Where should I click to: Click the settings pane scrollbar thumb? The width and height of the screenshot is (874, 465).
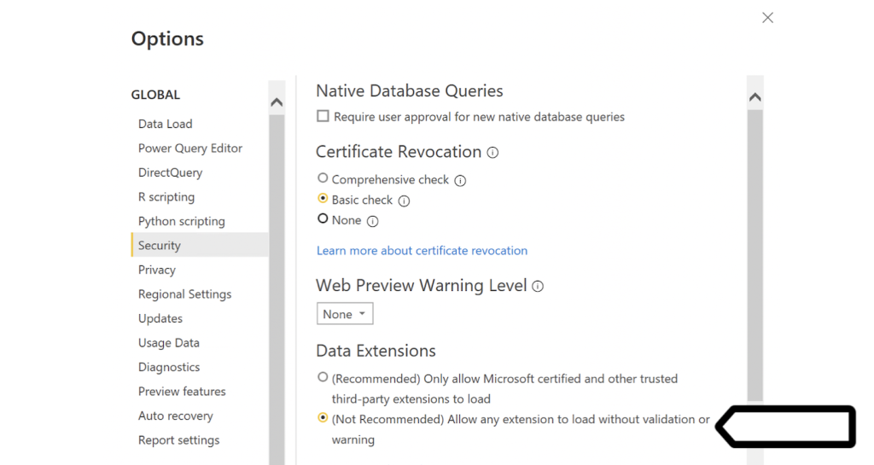coord(755,255)
